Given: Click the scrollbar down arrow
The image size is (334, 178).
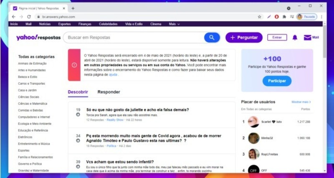Looking at the screenshot, I should (324, 171).
